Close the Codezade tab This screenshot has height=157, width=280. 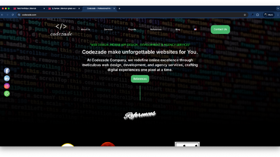pyautogui.click(x=114, y=8)
